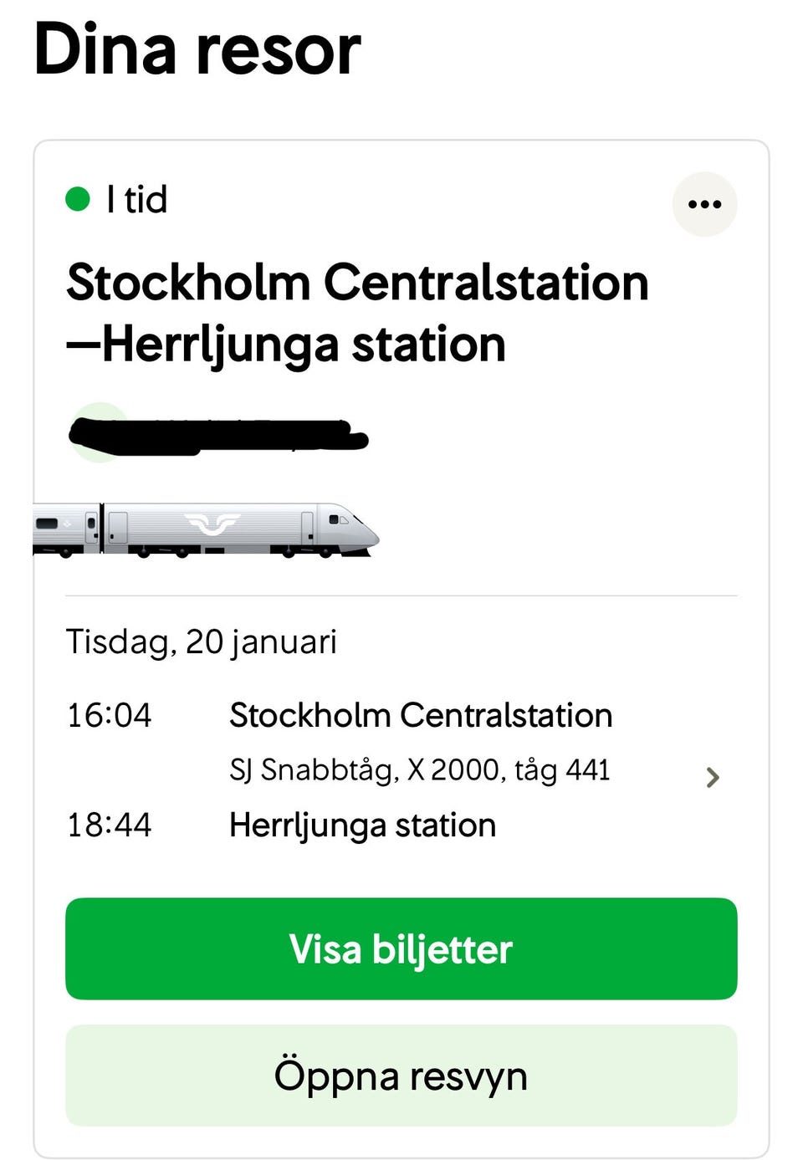Screen dimensions: 803x1160
Task: Click the green on-time status dot
Action: point(78,199)
